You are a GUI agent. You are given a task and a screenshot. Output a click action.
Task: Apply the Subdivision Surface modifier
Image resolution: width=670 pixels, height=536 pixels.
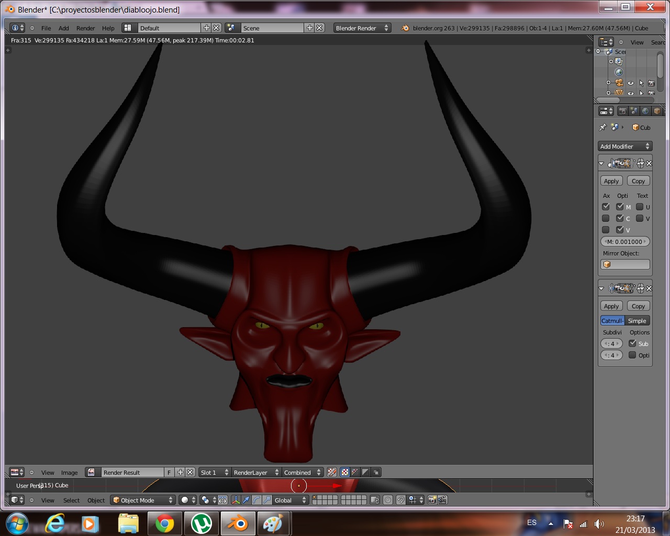(x=611, y=306)
